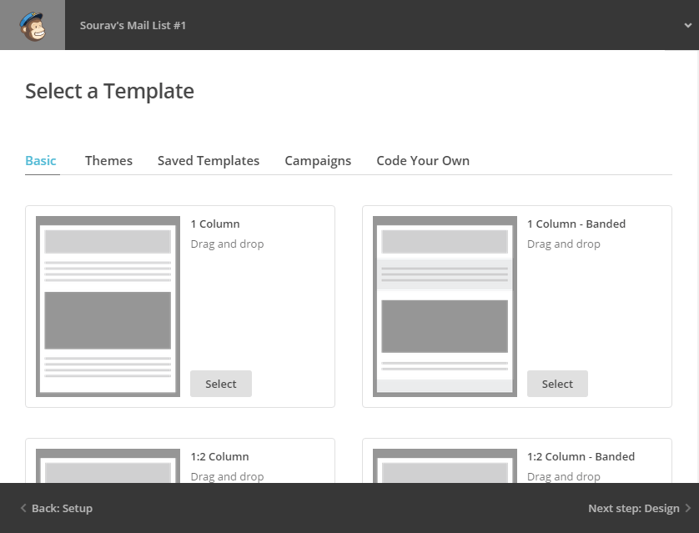Click the right chevron beside Next step
Screen dimensions: 699x533
[x=688, y=508]
